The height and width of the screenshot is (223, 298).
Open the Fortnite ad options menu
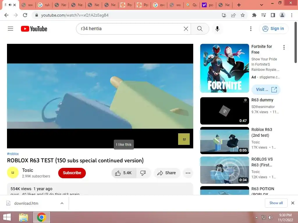284,47
